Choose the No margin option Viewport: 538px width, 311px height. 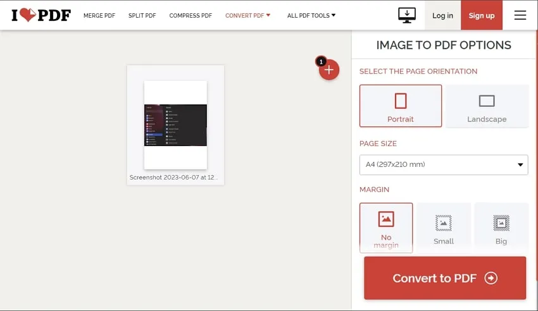(386, 228)
